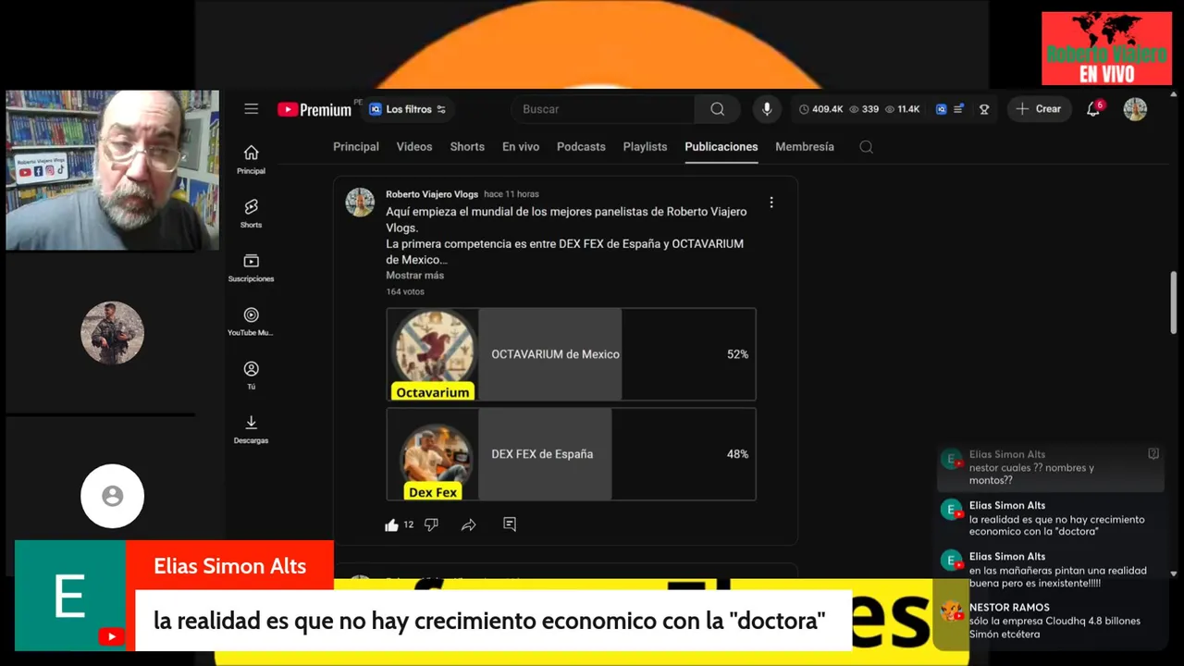This screenshot has height=666, width=1184.
Task: Click the Octavarium poll option image
Action: pos(433,354)
